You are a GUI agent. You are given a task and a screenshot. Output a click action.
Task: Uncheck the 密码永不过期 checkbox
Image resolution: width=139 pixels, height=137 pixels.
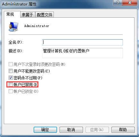[x=11, y=78]
